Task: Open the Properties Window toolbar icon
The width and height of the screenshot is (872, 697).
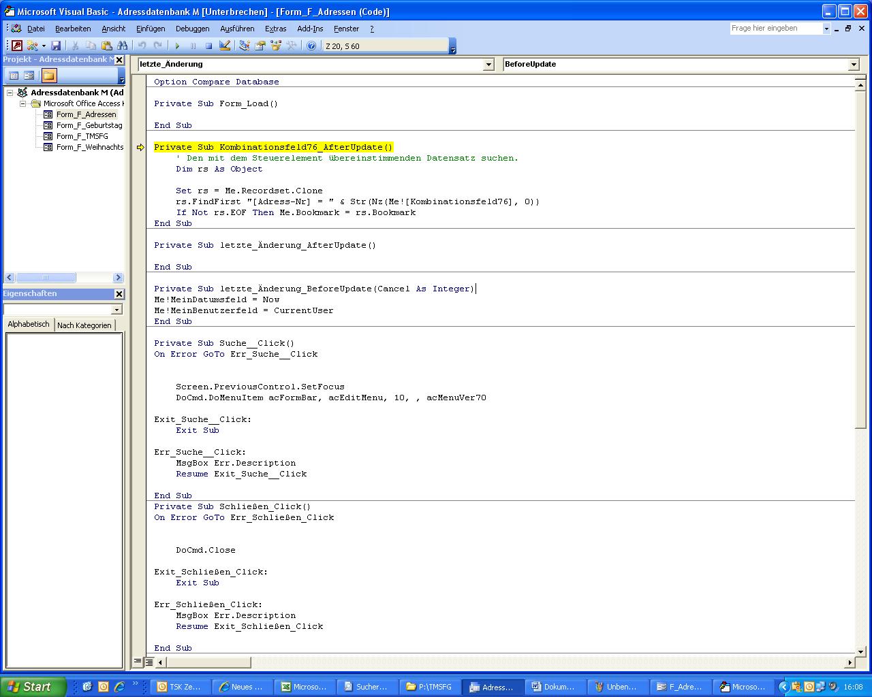Action: click(260, 46)
